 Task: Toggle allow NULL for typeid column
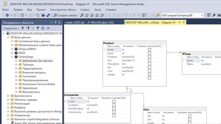point(150,53)
